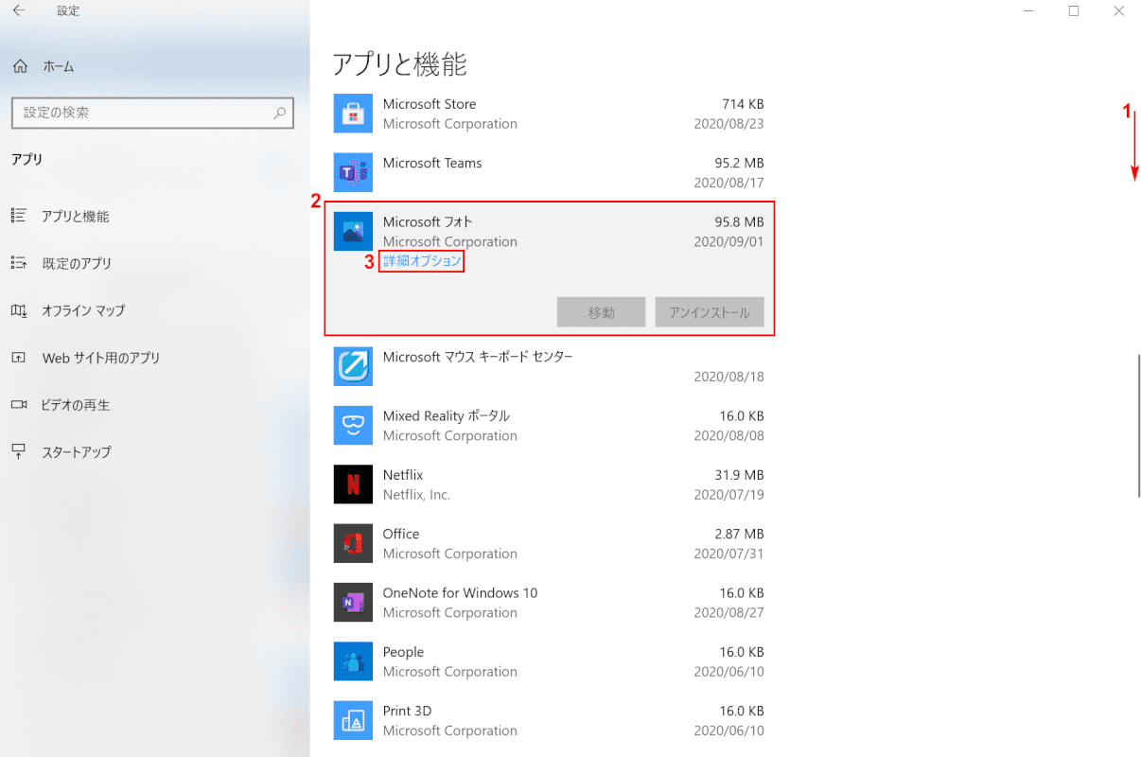
Task: Click the Microsoft フォト app icon
Action: coord(353,231)
